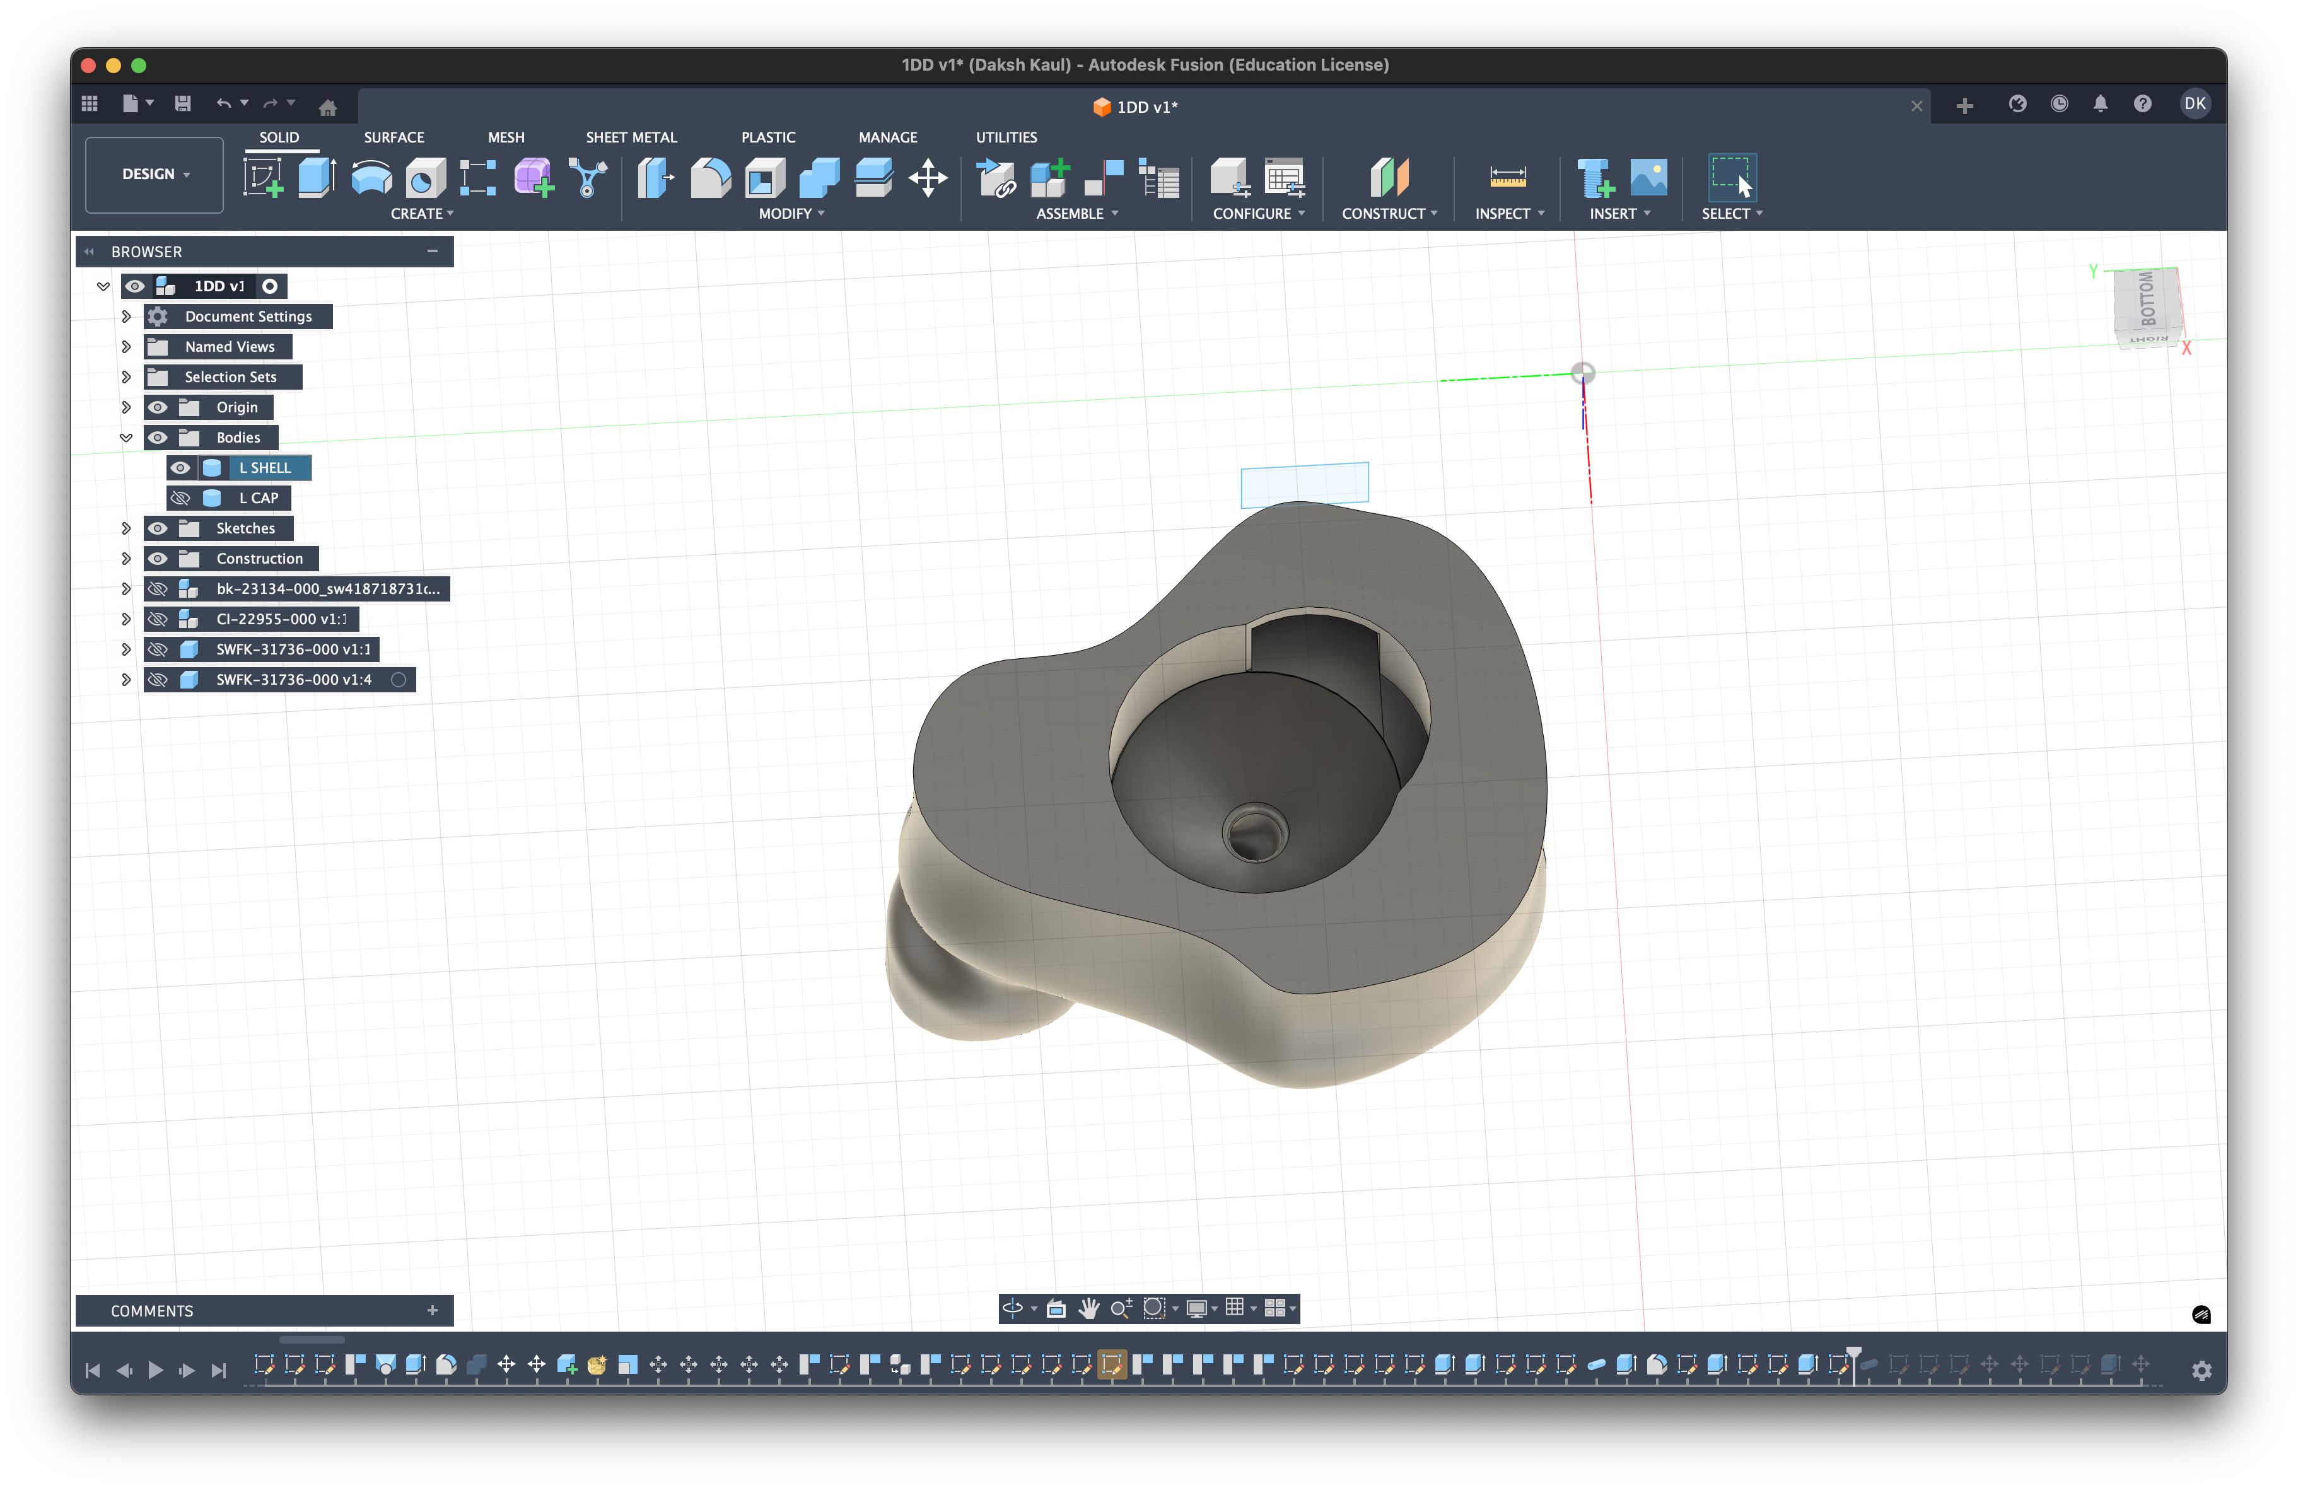Hide the L SHELL body

point(180,467)
